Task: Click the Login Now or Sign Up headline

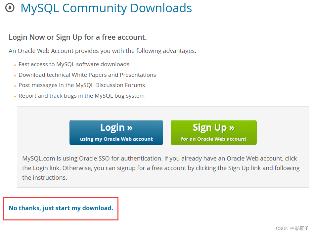Action: (x=78, y=37)
